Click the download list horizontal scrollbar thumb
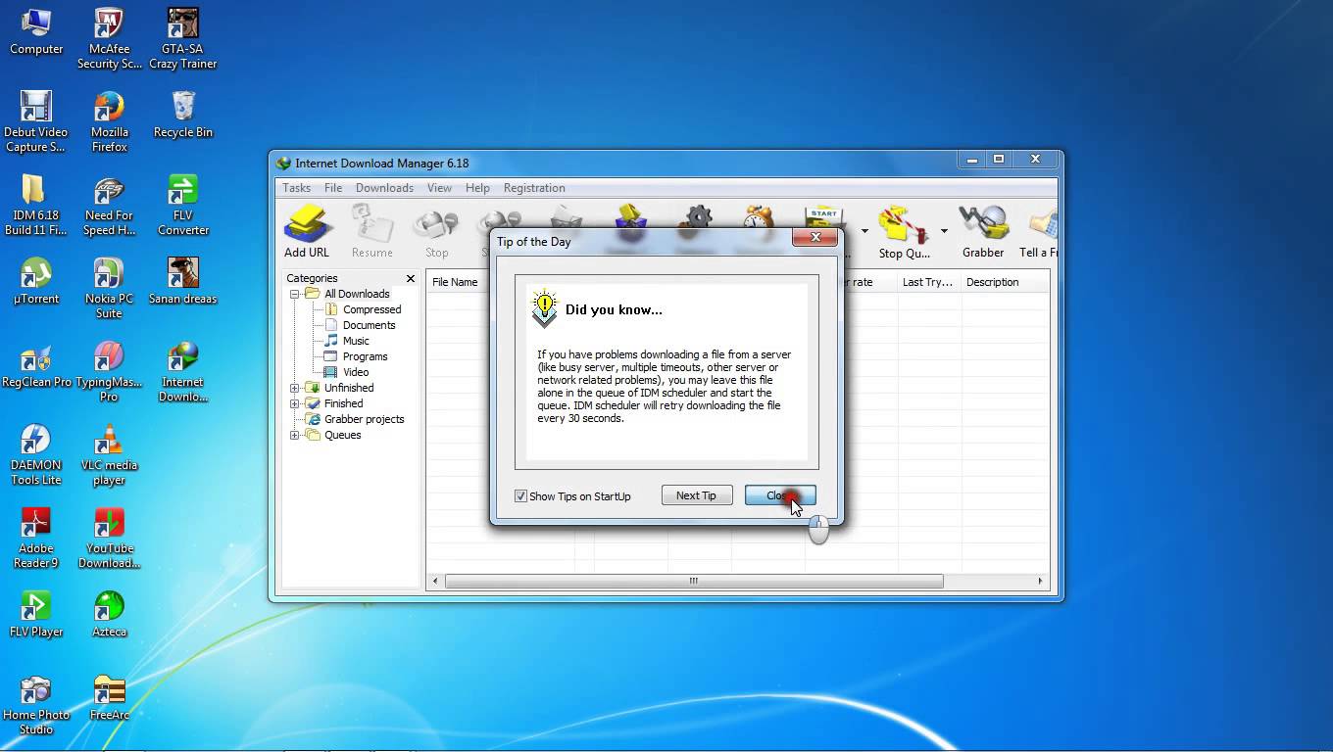The image size is (1333, 752). 694,581
